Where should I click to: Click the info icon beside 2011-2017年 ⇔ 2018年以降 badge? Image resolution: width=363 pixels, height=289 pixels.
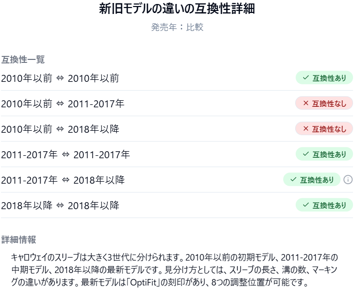click(x=348, y=180)
